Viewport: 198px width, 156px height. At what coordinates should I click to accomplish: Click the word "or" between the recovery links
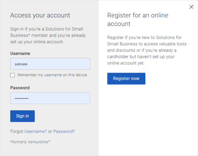(x=50, y=131)
